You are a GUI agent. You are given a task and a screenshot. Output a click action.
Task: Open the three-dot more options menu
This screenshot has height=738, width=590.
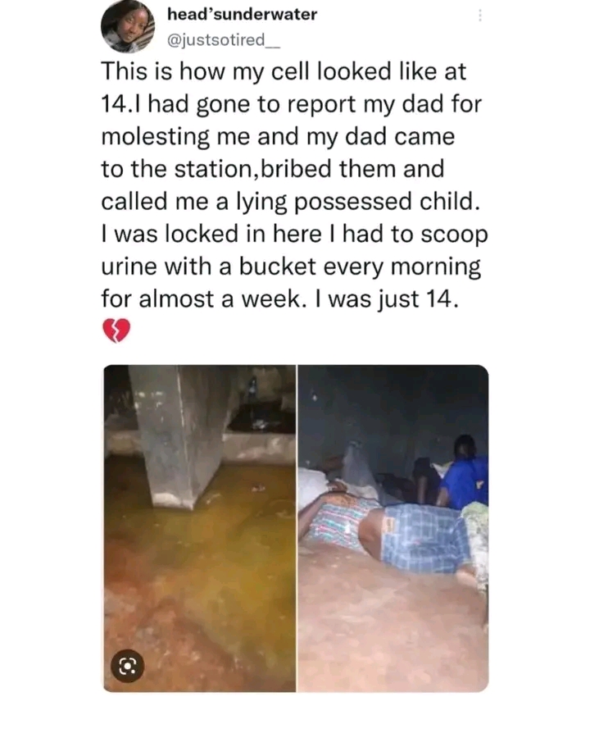[x=480, y=16]
